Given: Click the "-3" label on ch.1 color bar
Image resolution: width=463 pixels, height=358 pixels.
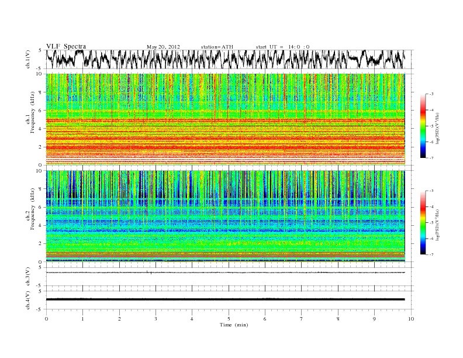Looking at the screenshot, I should pos(431,94).
